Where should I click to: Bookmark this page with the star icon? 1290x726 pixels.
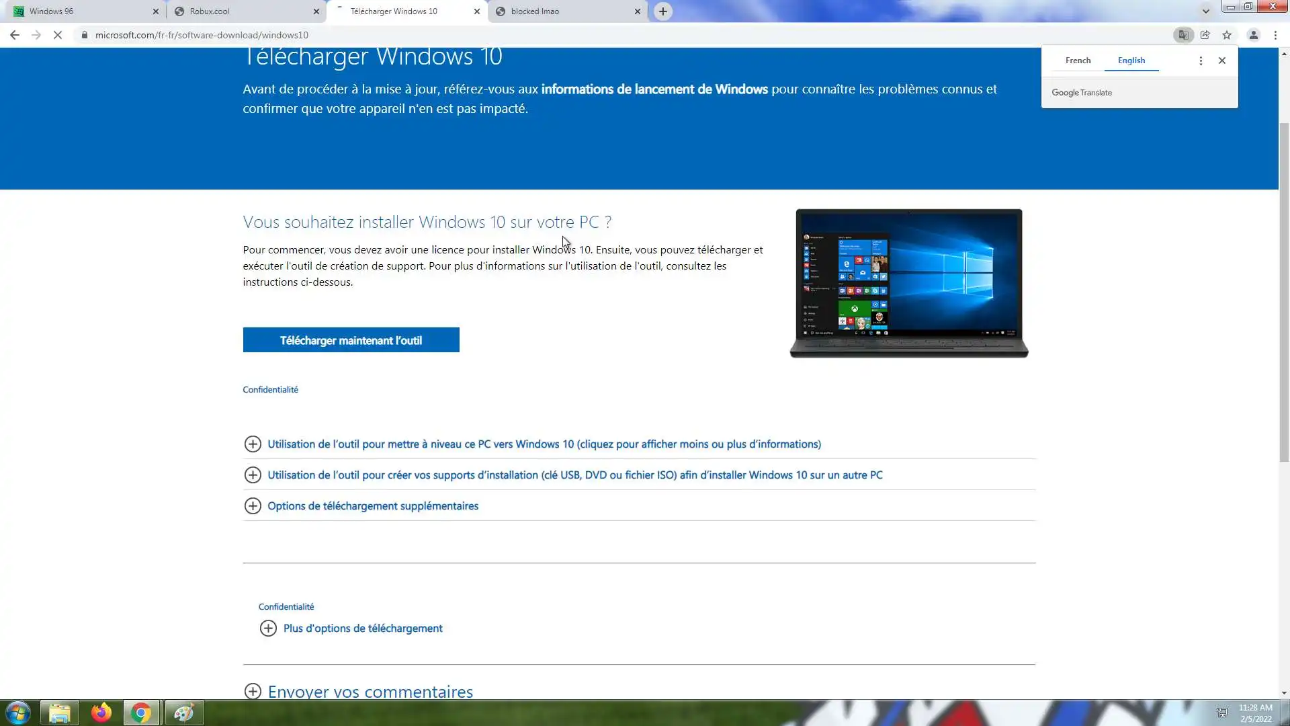coord(1227,35)
